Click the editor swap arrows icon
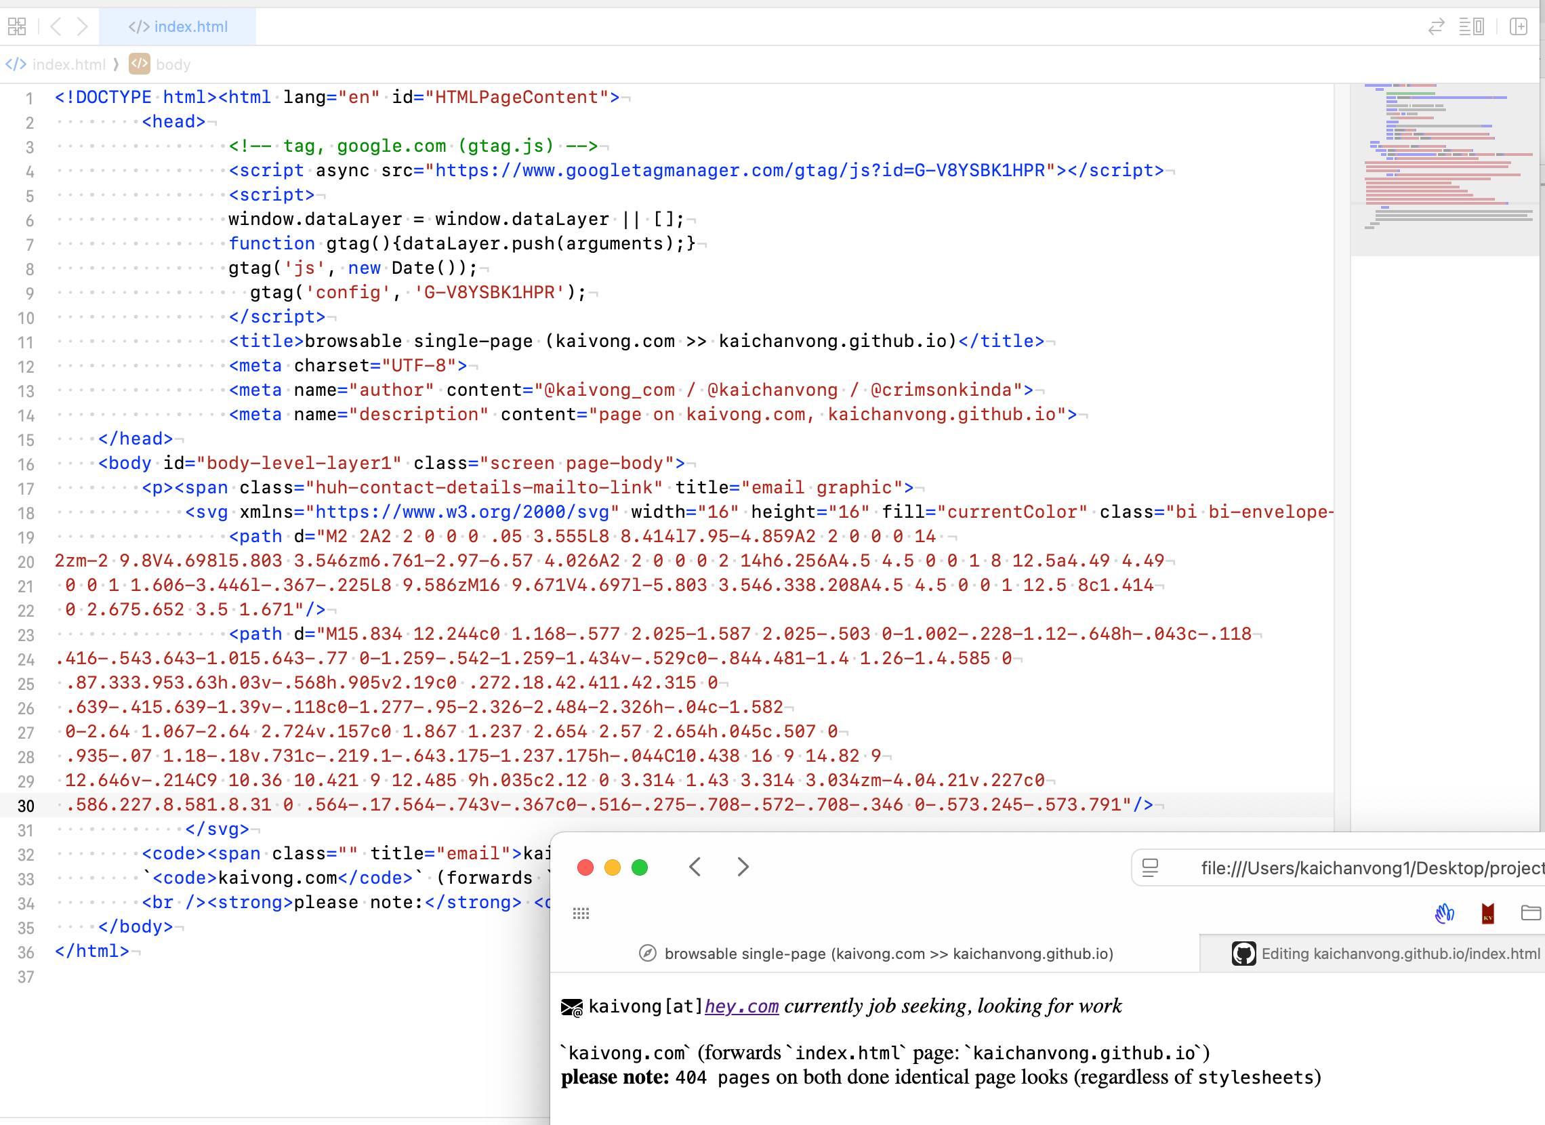The width and height of the screenshot is (1545, 1125). (1437, 26)
